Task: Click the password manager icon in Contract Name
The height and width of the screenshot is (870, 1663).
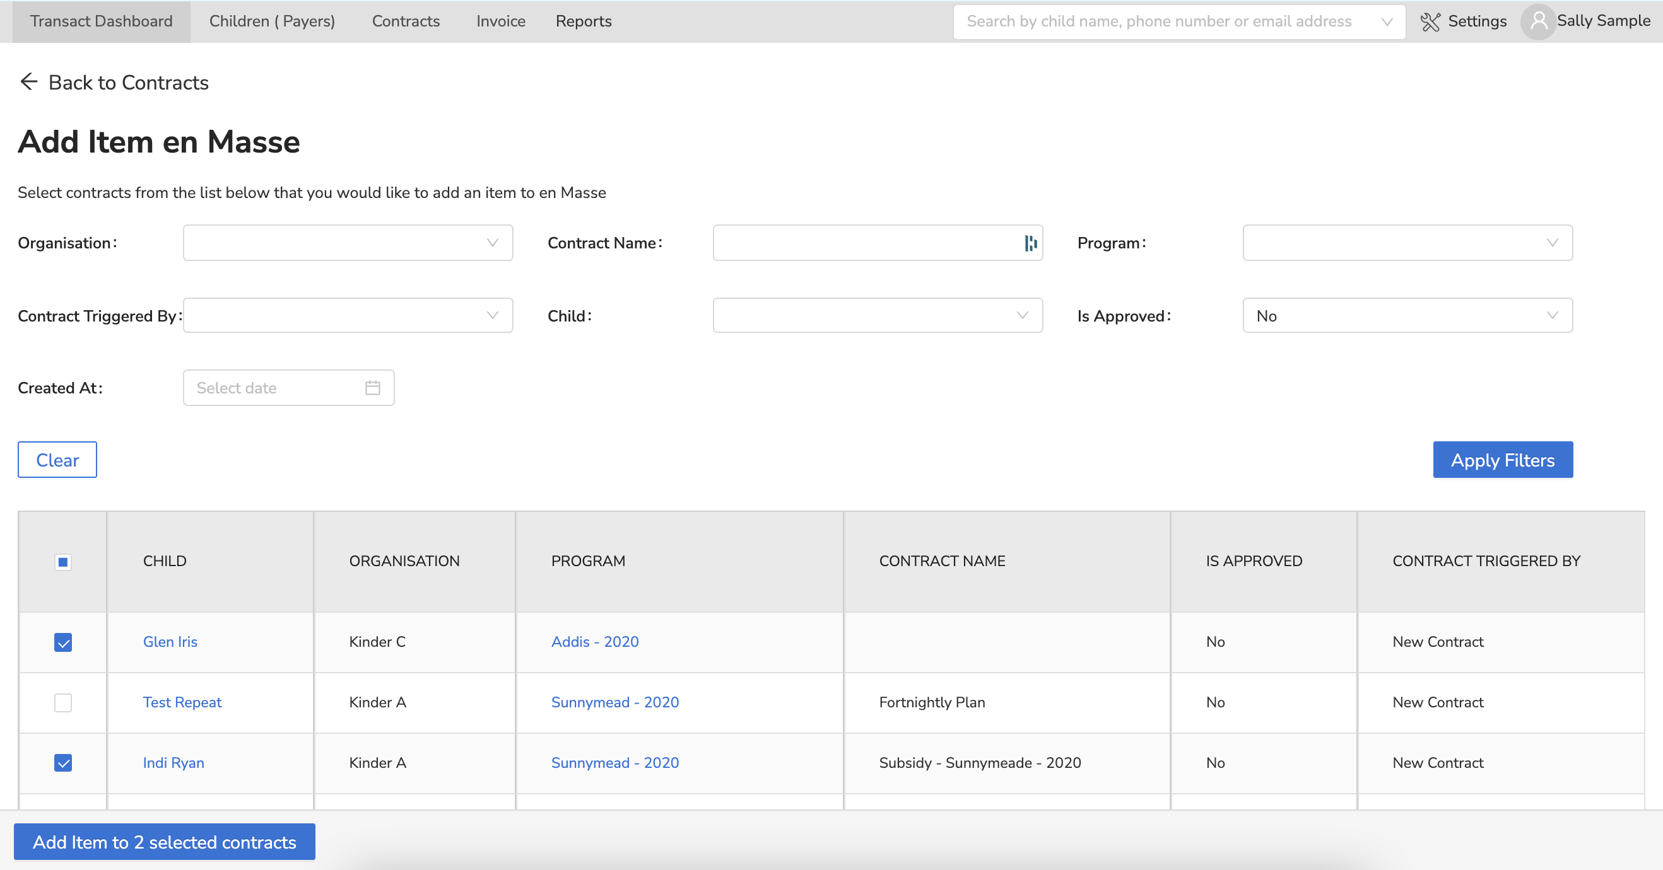Action: 1030,243
